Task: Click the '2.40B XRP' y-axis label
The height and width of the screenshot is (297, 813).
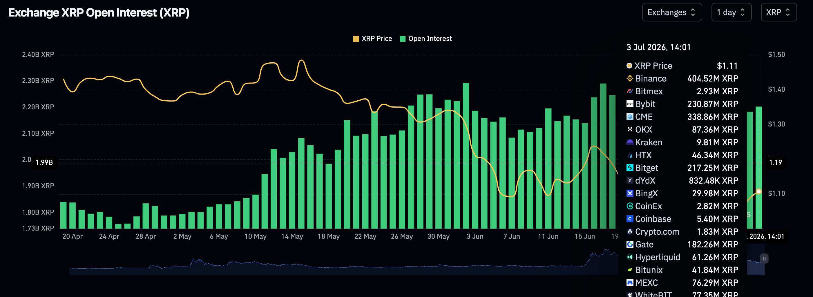Action: (38, 55)
